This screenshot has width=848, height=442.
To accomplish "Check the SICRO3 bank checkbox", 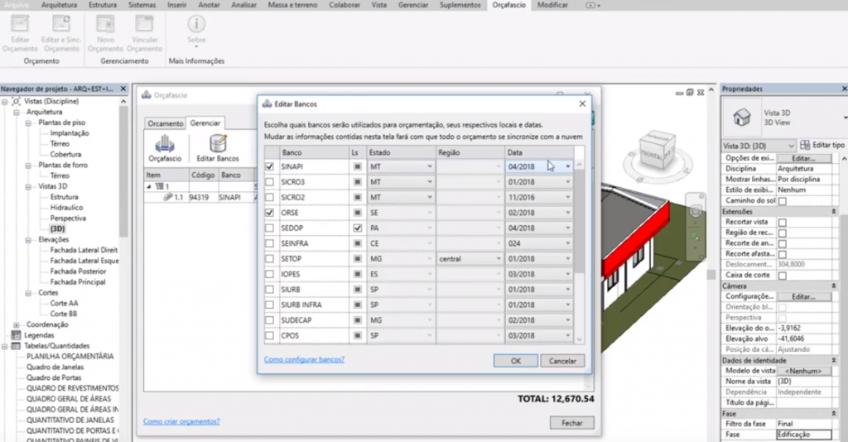I will [269, 182].
